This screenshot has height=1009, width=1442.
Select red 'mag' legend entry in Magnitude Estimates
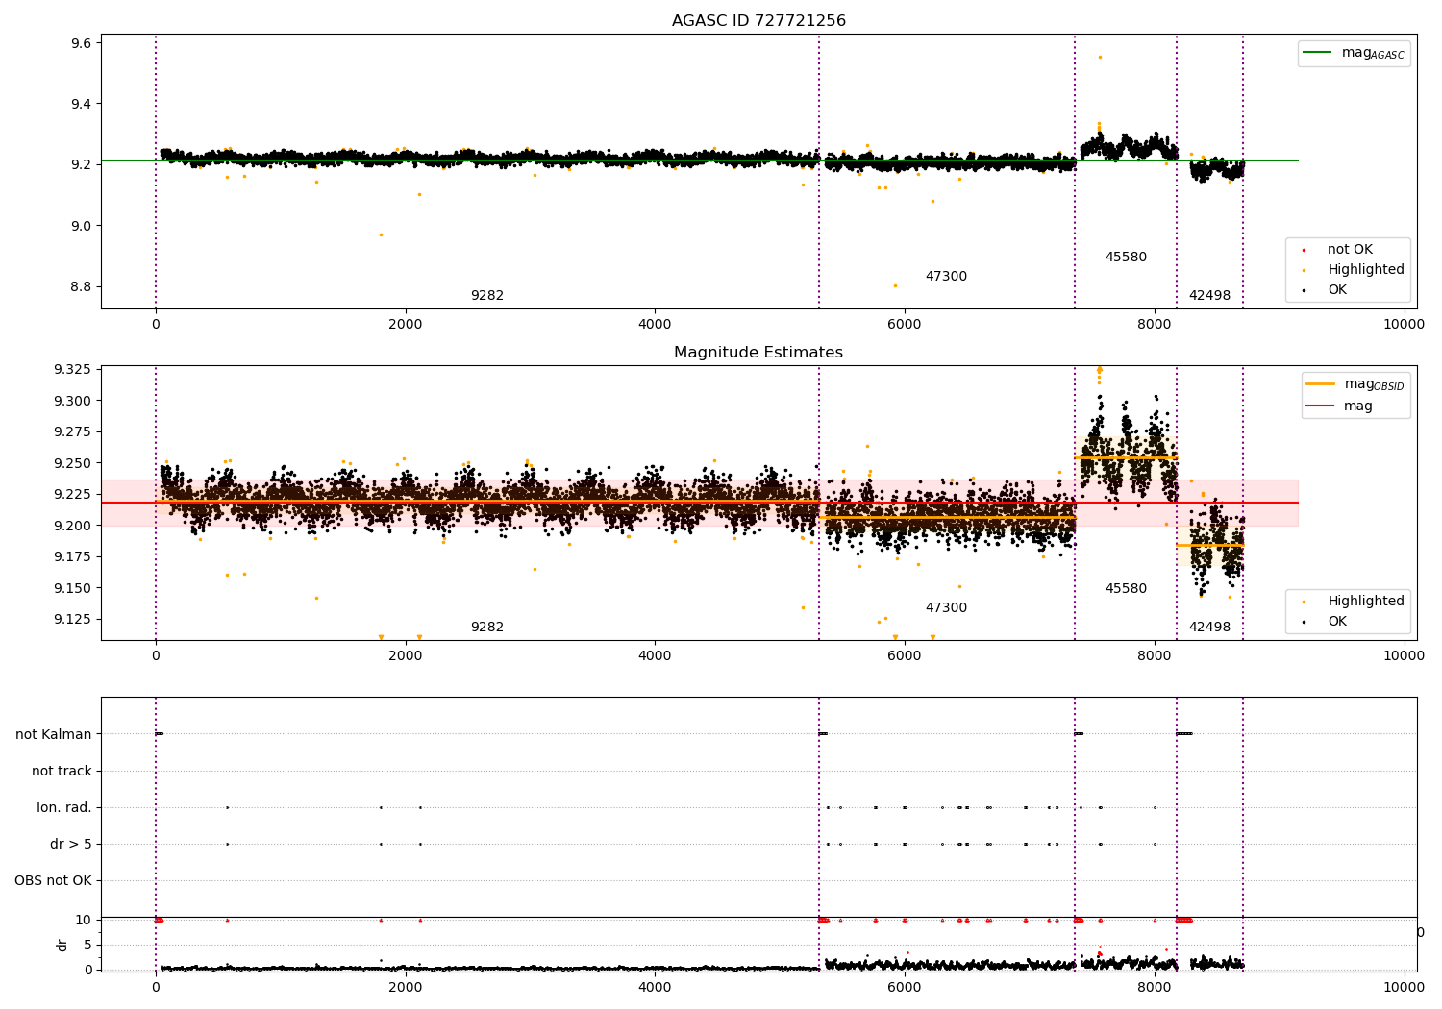tap(1340, 406)
